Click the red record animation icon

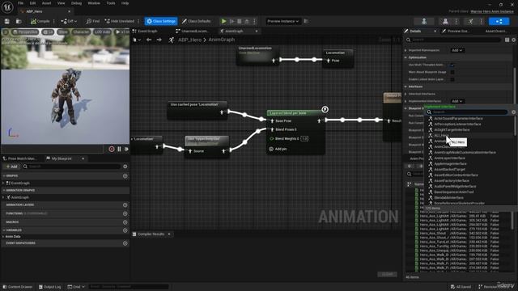click(x=112, y=149)
